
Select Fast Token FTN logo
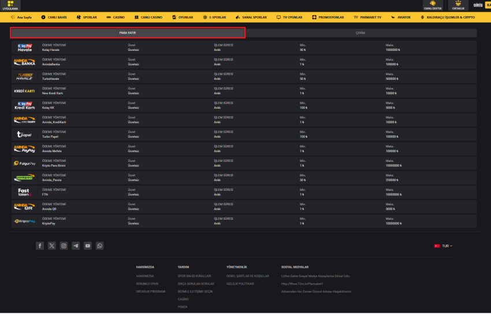tap(24, 192)
